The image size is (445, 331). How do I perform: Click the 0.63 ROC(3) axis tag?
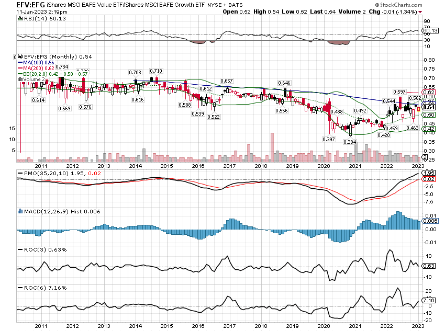429,266
